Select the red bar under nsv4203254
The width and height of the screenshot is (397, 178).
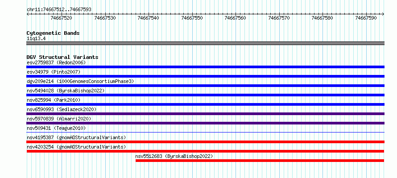click(x=205, y=151)
